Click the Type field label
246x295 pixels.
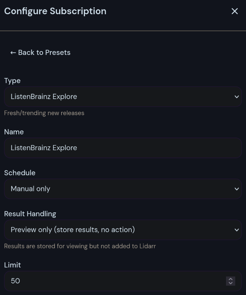tap(12, 81)
